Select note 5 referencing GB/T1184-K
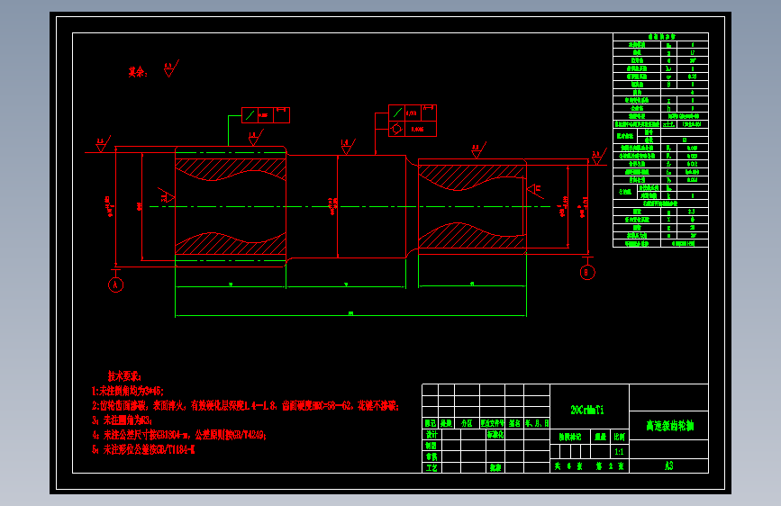The width and height of the screenshot is (781, 506). (x=143, y=449)
